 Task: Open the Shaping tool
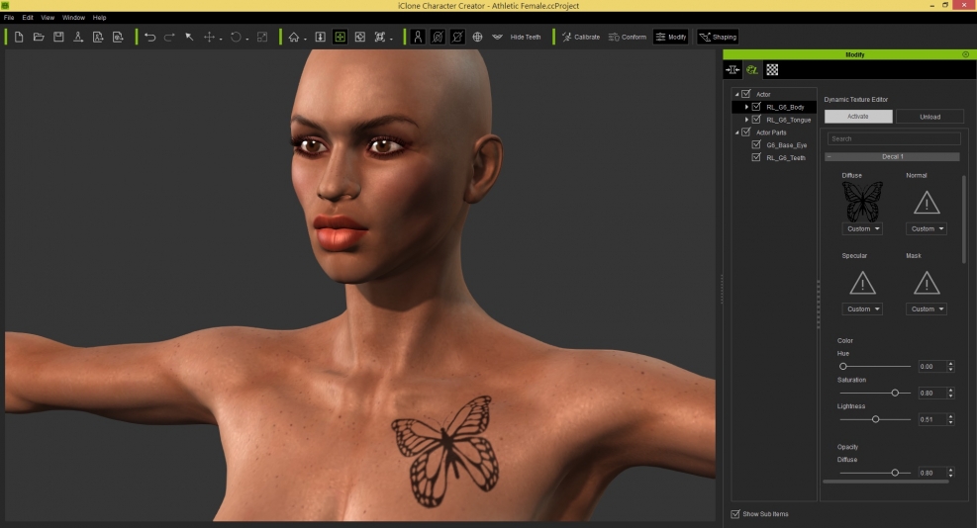pyautogui.click(x=718, y=37)
